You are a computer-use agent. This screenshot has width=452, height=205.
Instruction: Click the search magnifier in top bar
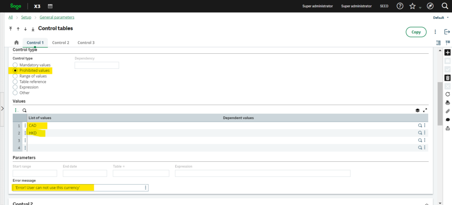click(x=444, y=6)
